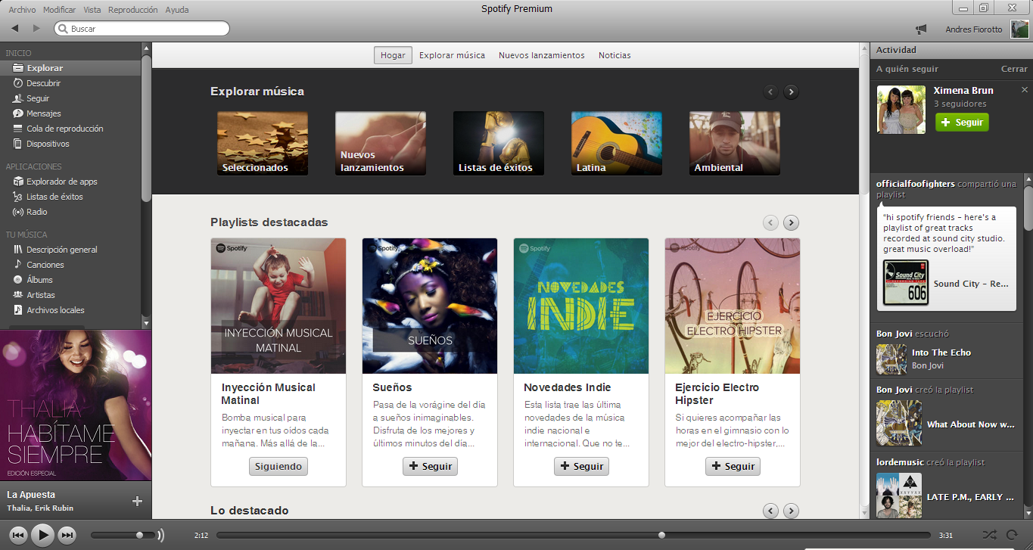Go back with the navigation back arrow
This screenshot has width=1033, height=550.
(15, 29)
